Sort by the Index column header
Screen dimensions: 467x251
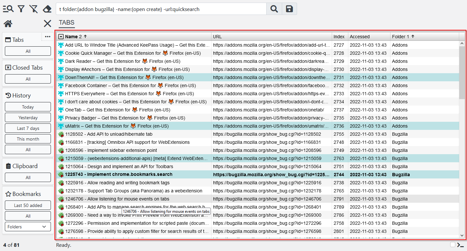340,37
